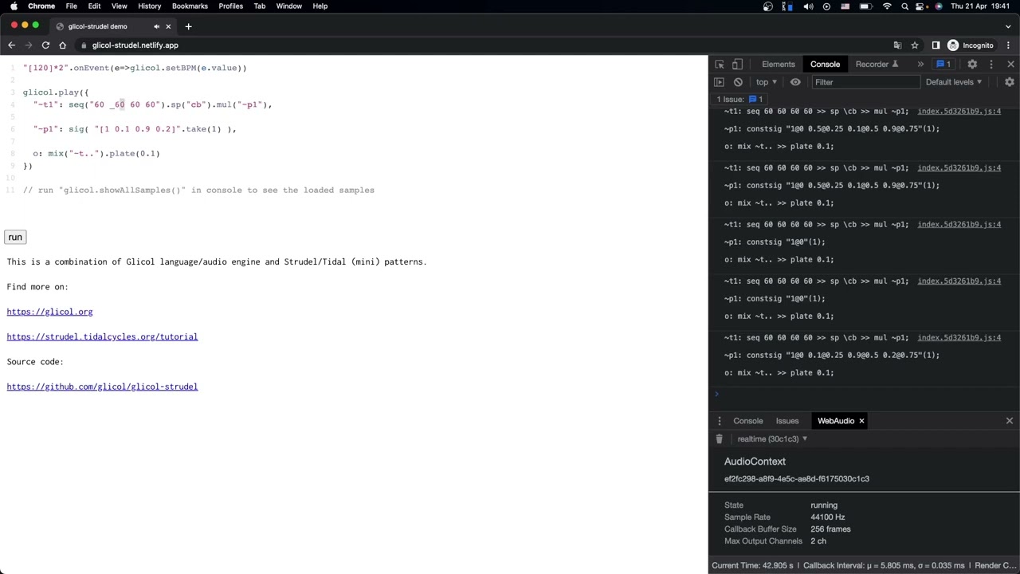Open DevTools settings gear
Image resolution: width=1020 pixels, height=574 pixels.
972,65
